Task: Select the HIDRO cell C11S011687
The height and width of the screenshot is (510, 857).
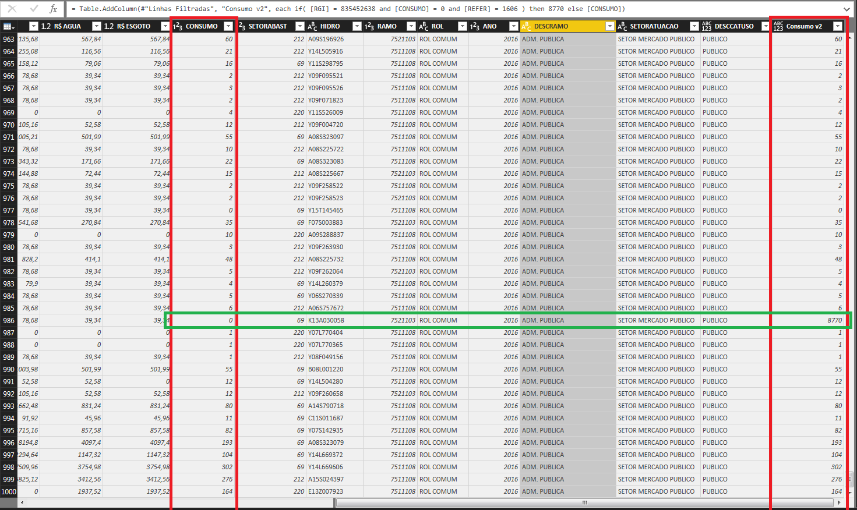Action: (335, 418)
